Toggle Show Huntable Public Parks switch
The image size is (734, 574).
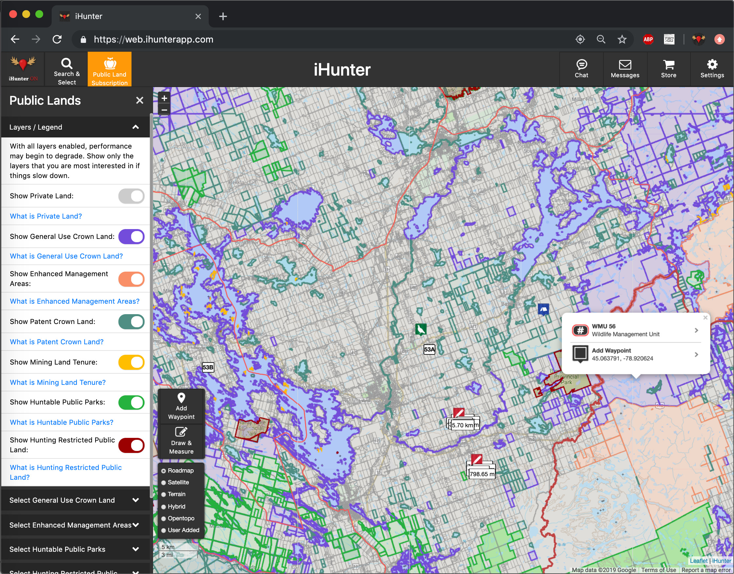pyautogui.click(x=131, y=403)
